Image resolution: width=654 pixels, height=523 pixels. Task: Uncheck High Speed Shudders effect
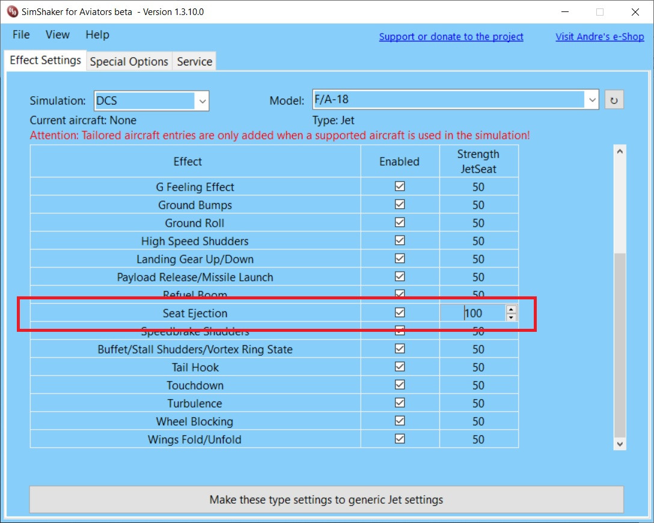click(x=400, y=240)
